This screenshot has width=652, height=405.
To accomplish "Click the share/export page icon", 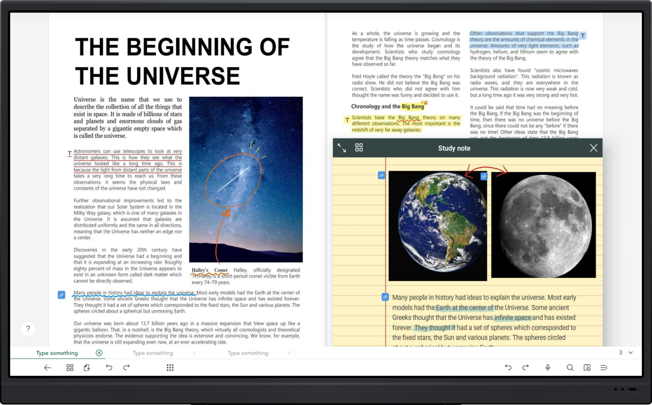I will pyautogui.click(x=87, y=368).
